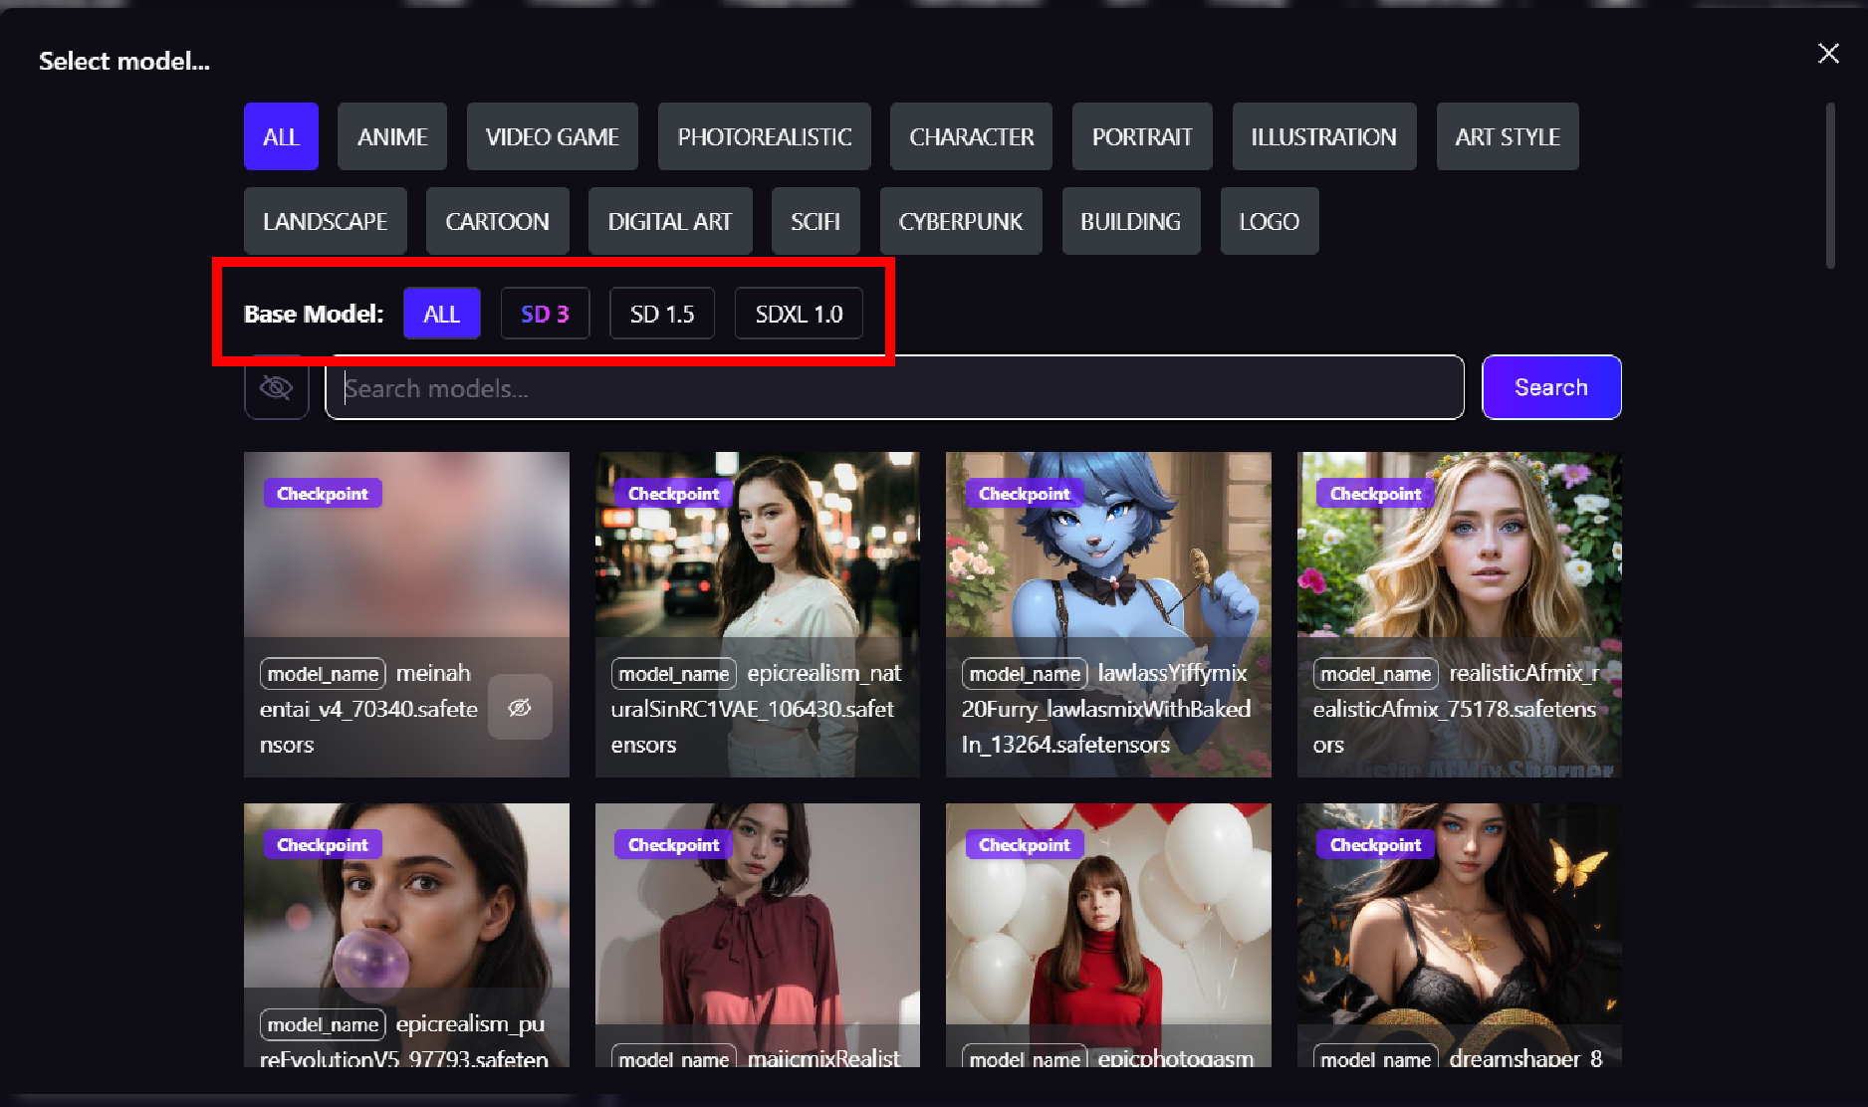Set Base Model filter to SD 3
The height and width of the screenshot is (1107, 1868).
pos(545,314)
